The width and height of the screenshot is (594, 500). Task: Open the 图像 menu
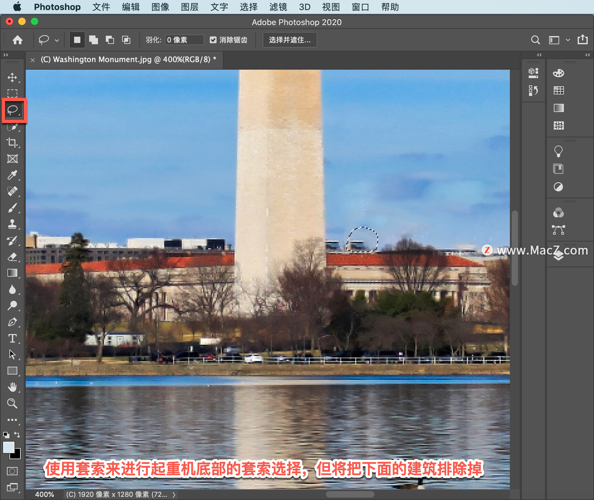[x=160, y=7]
